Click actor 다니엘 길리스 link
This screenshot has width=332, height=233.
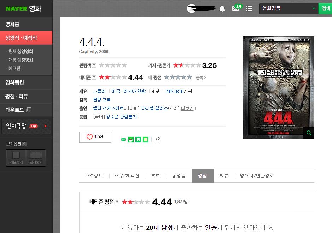[155, 108]
